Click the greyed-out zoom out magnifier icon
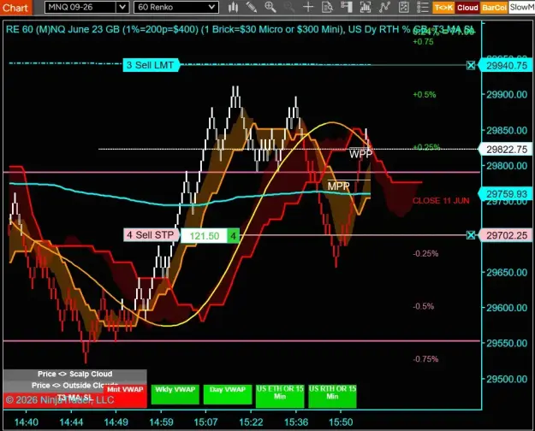Screen dimensions: 535x431 pyautogui.click(x=289, y=7)
